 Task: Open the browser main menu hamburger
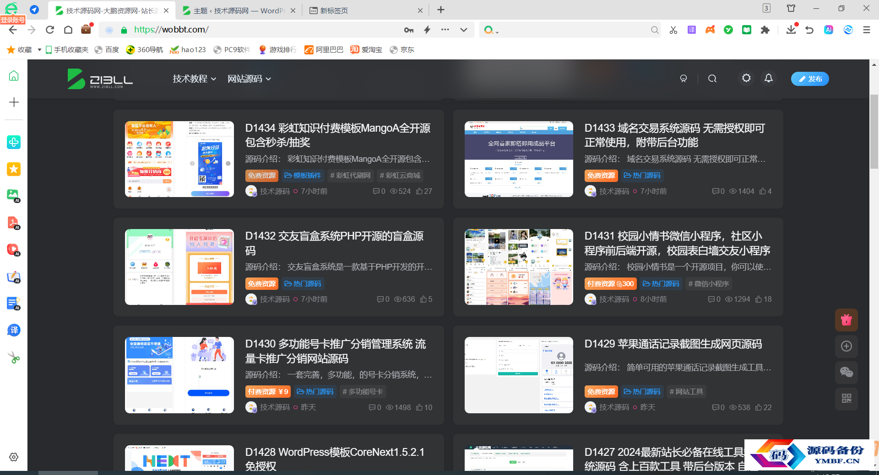click(867, 30)
